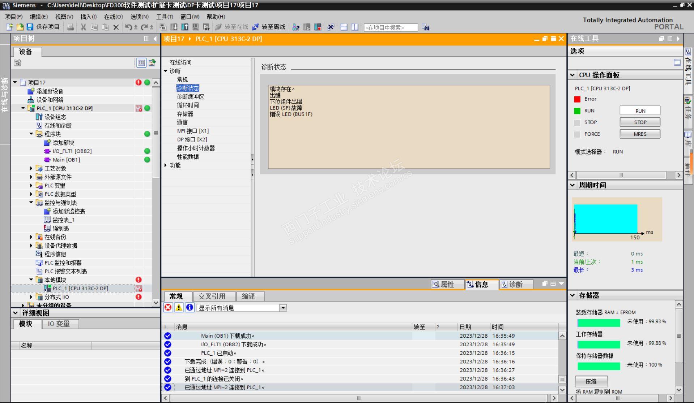Click the project search input field
Screen dimensions: 694x403
(391, 27)
